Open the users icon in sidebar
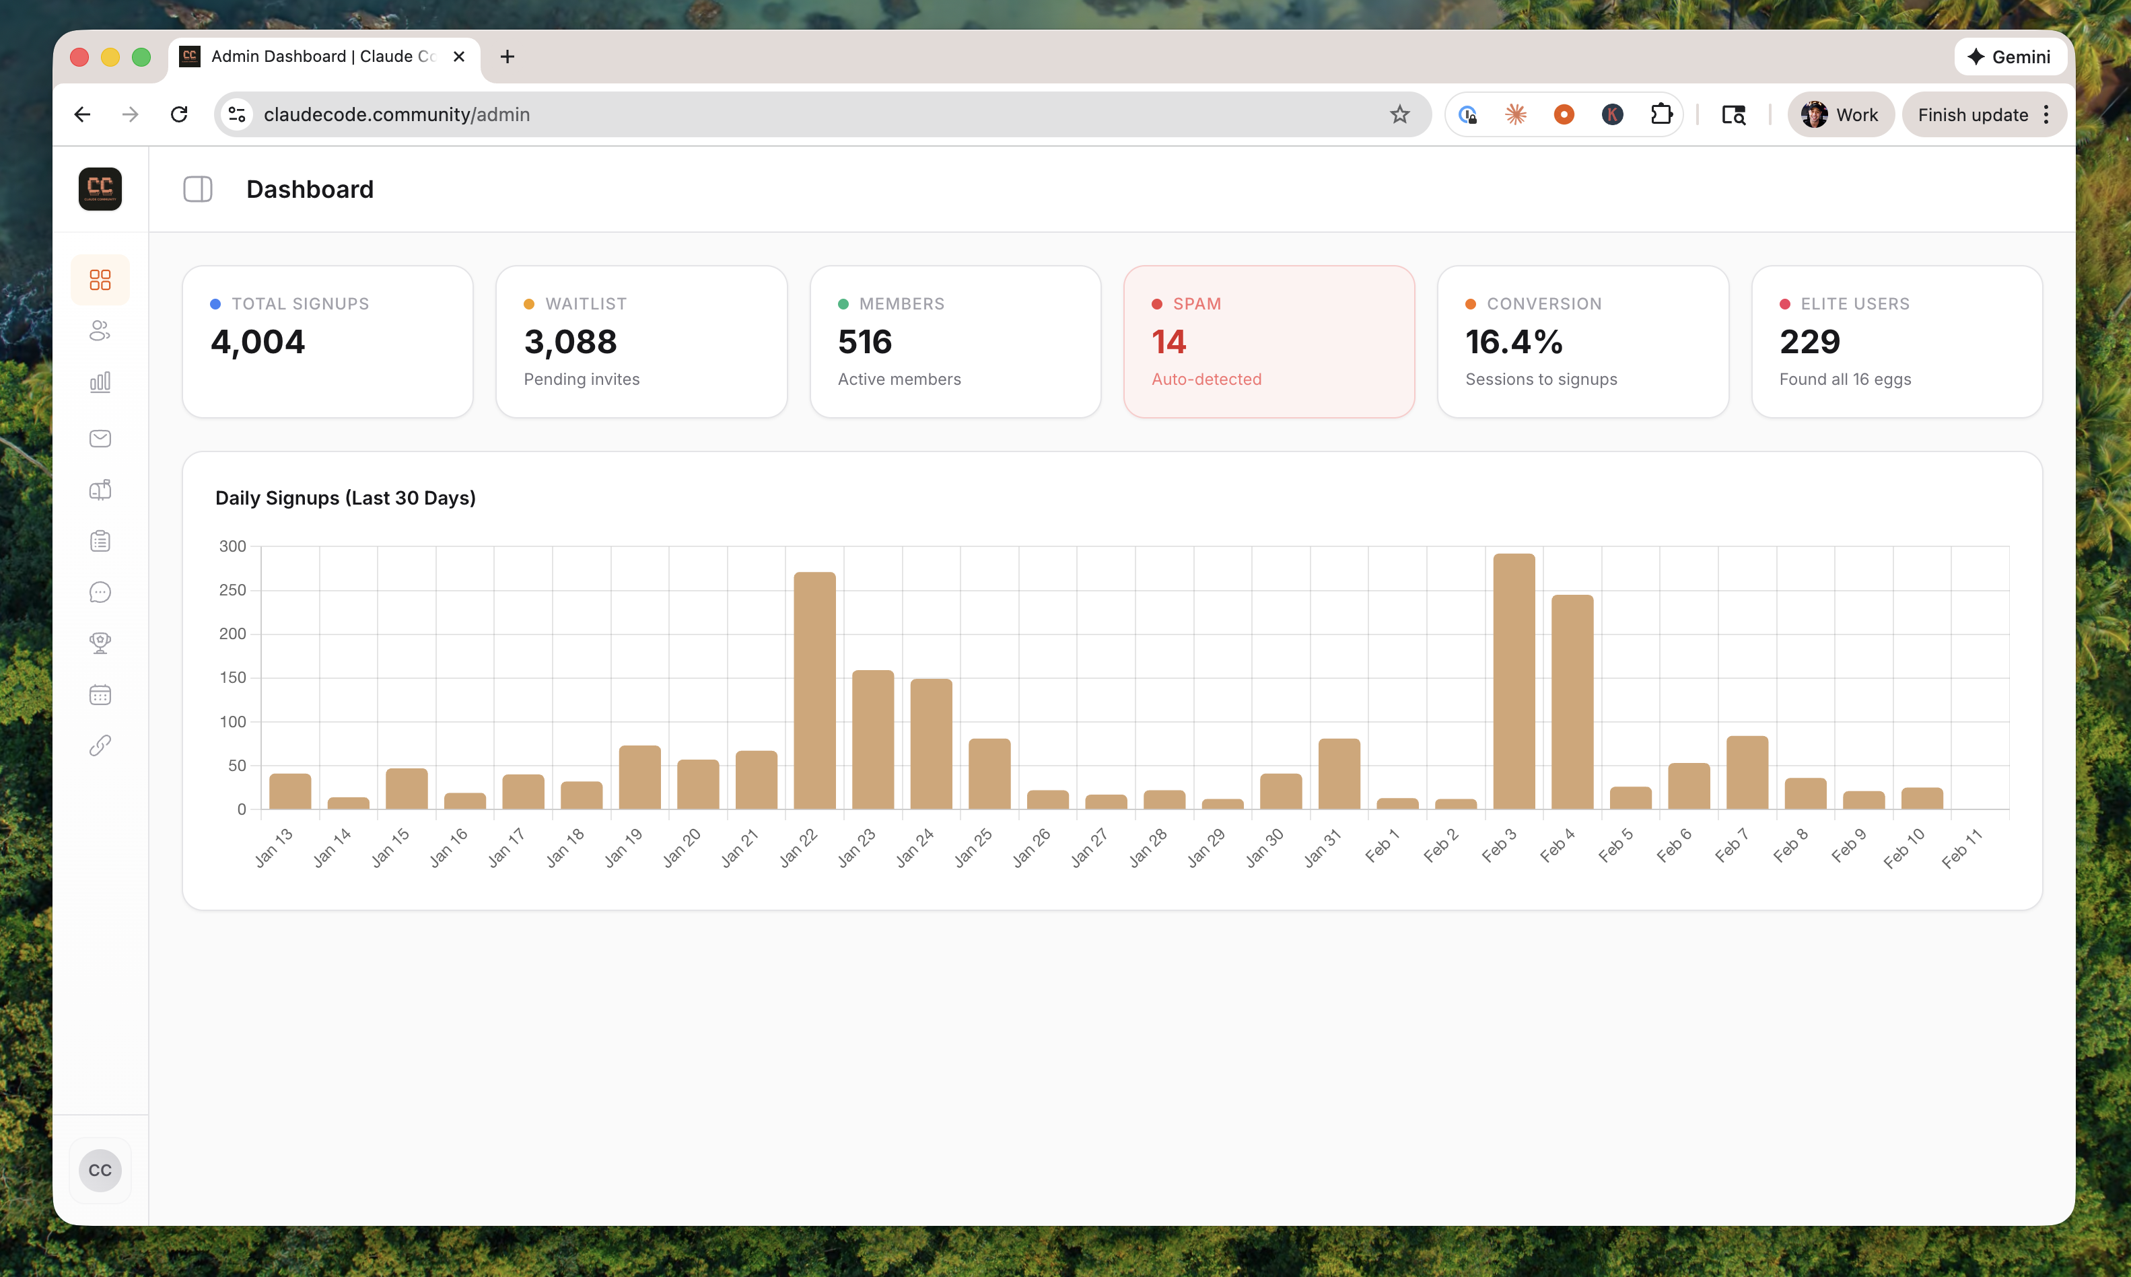Image resolution: width=2131 pixels, height=1277 pixels. [100, 330]
